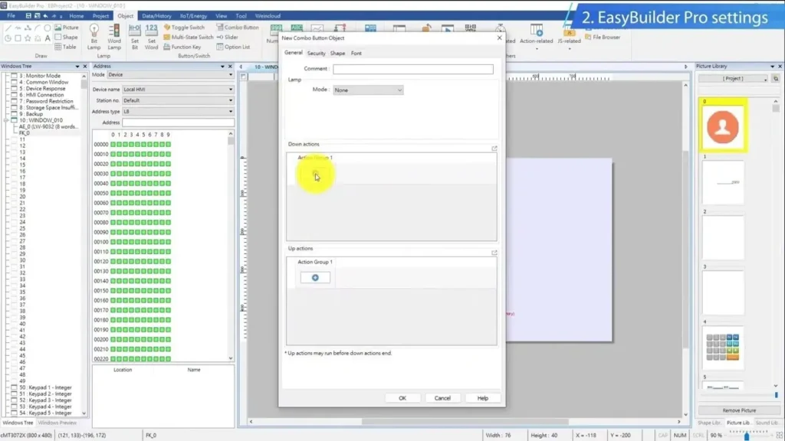Open the Device name dropdown
The image size is (785, 441).
(178, 90)
